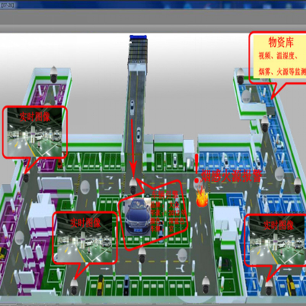Select the camera in the top-left purple zone
Screen dimensions: 306x306
(54, 74)
